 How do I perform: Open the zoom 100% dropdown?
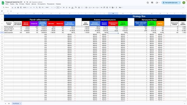pyautogui.click(x=25, y=8)
